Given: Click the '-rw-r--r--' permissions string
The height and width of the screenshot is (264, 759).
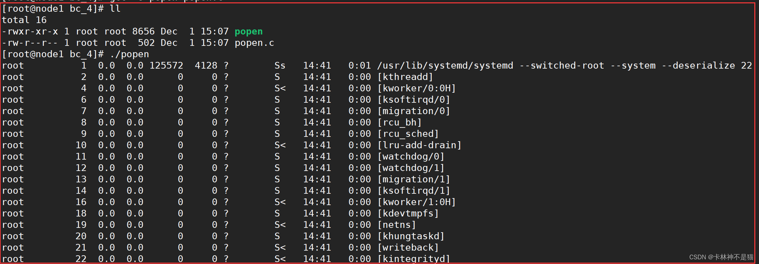Looking at the screenshot, I should [30, 43].
